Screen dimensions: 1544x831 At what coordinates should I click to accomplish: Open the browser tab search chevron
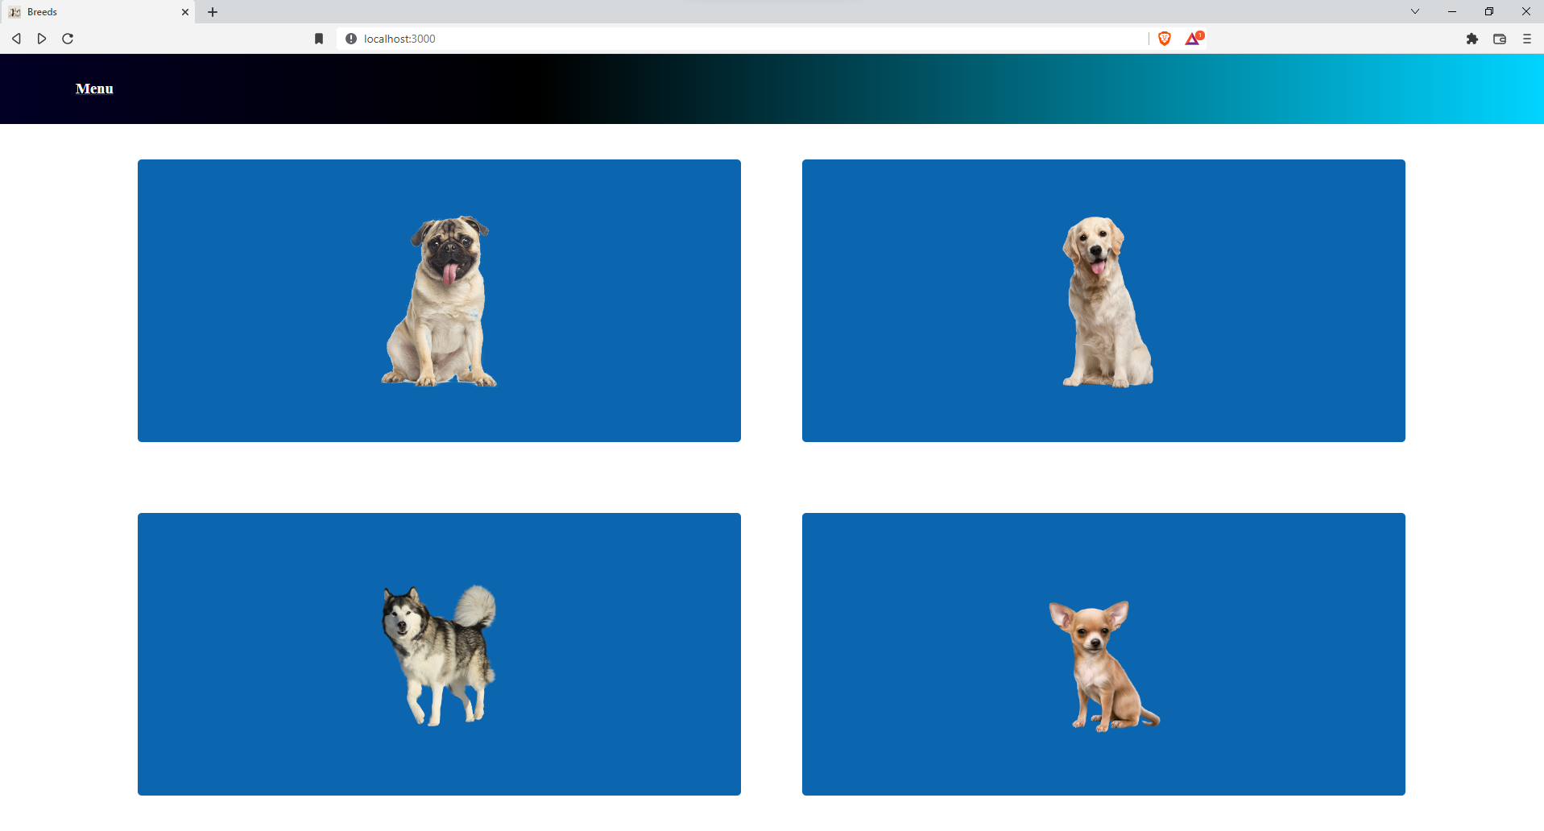point(1415,11)
